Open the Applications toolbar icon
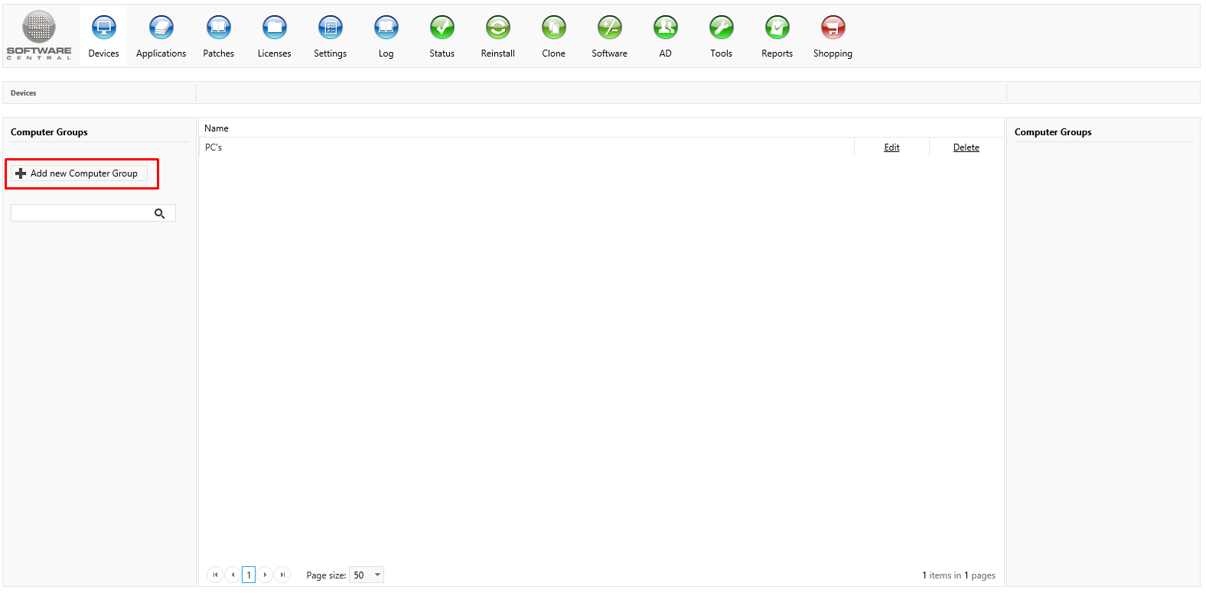The image size is (1206, 593). (x=161, y=28)
